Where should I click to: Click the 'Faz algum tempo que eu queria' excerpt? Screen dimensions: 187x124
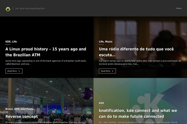(140, 62)
